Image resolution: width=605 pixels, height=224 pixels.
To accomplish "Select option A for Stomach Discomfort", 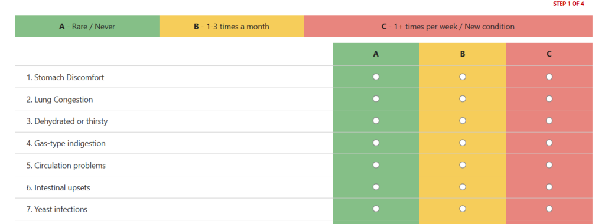I will [x=376, y=77].
